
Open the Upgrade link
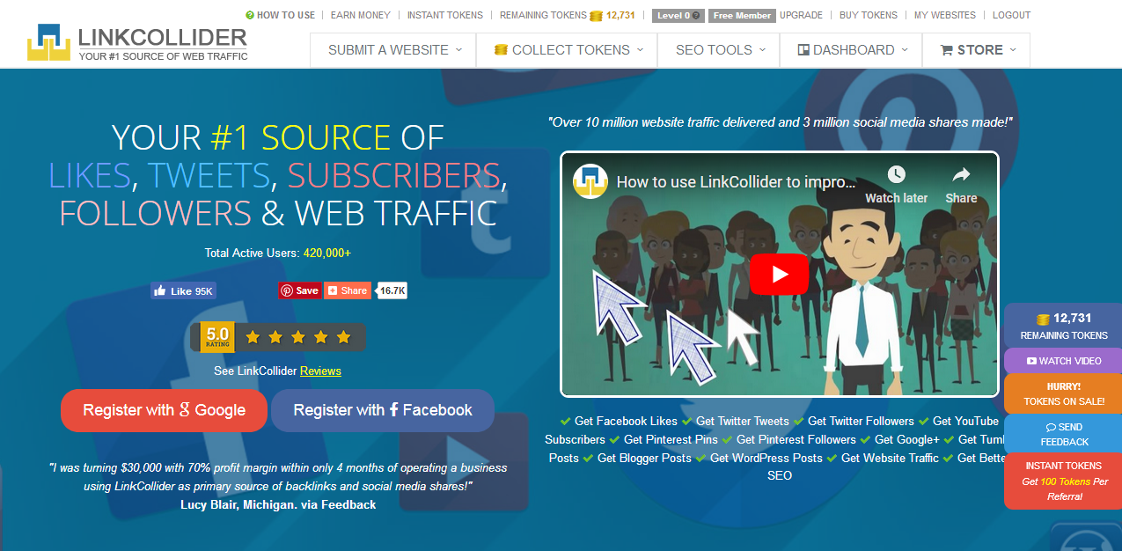coord(802,15)
